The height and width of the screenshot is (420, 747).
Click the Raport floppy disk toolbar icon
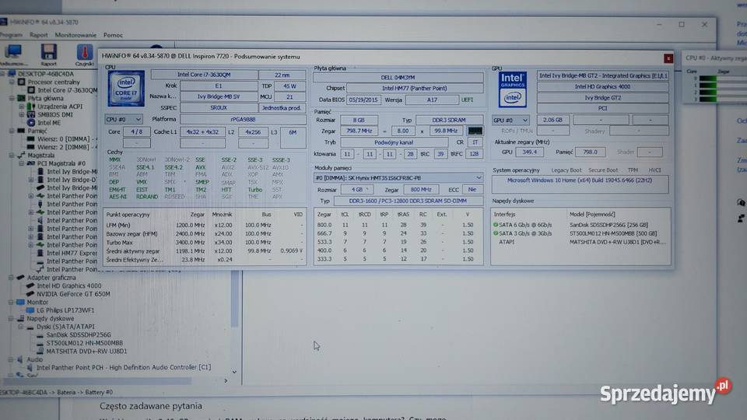48,52
